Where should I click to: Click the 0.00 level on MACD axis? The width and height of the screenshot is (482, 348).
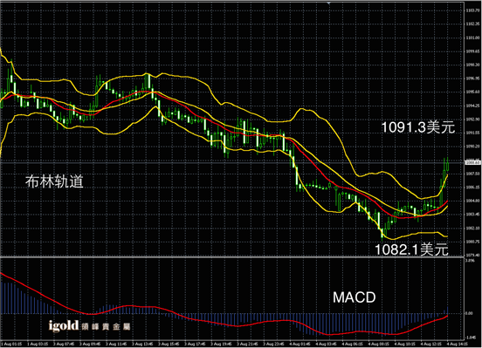click(x=469, y=313)
